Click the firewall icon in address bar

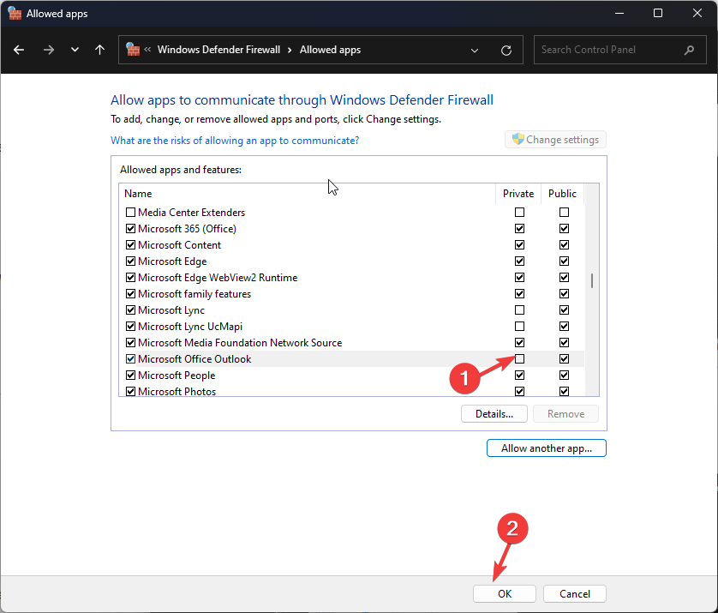click(x=133, y=50)
